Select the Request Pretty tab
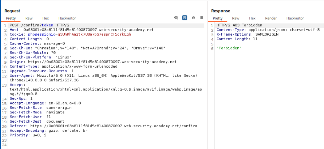 pyautogui.click(x=11, y=18)
